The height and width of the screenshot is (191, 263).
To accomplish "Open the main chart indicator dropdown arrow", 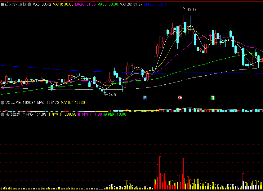I will pos(29,4).
